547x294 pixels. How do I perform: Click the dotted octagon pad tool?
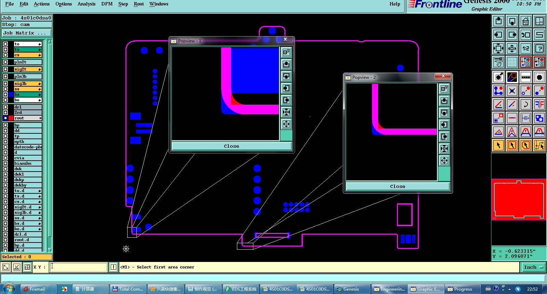(539, 77)
